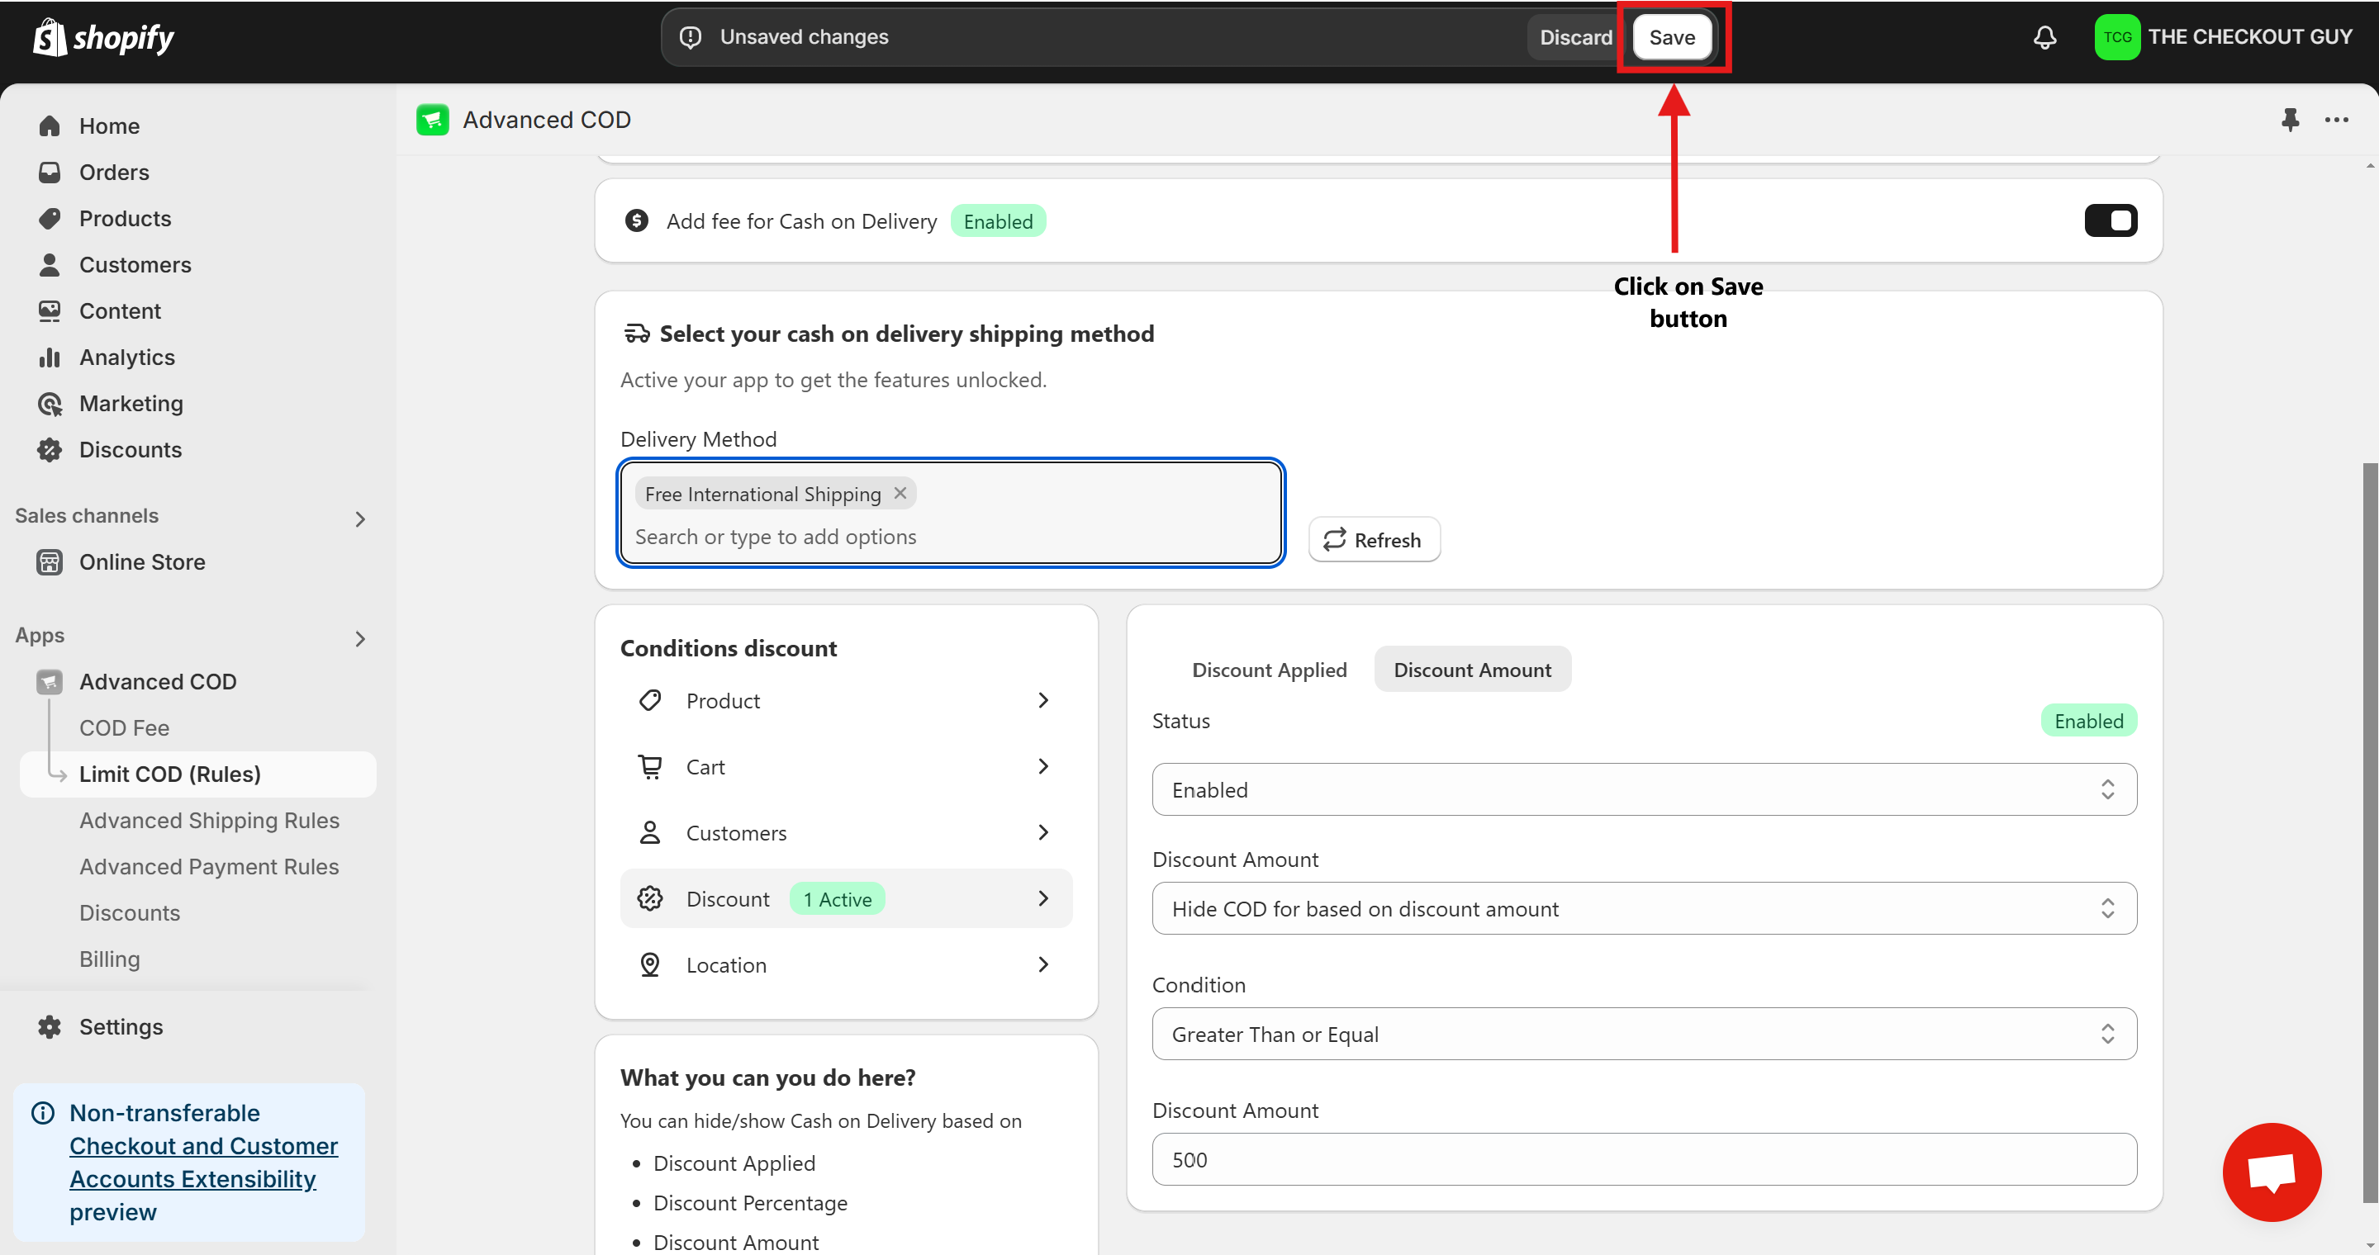Click the '1 Active' badge
Image resolution: width=2379 pixels, height=1255 pixels.
coord(838,900)
